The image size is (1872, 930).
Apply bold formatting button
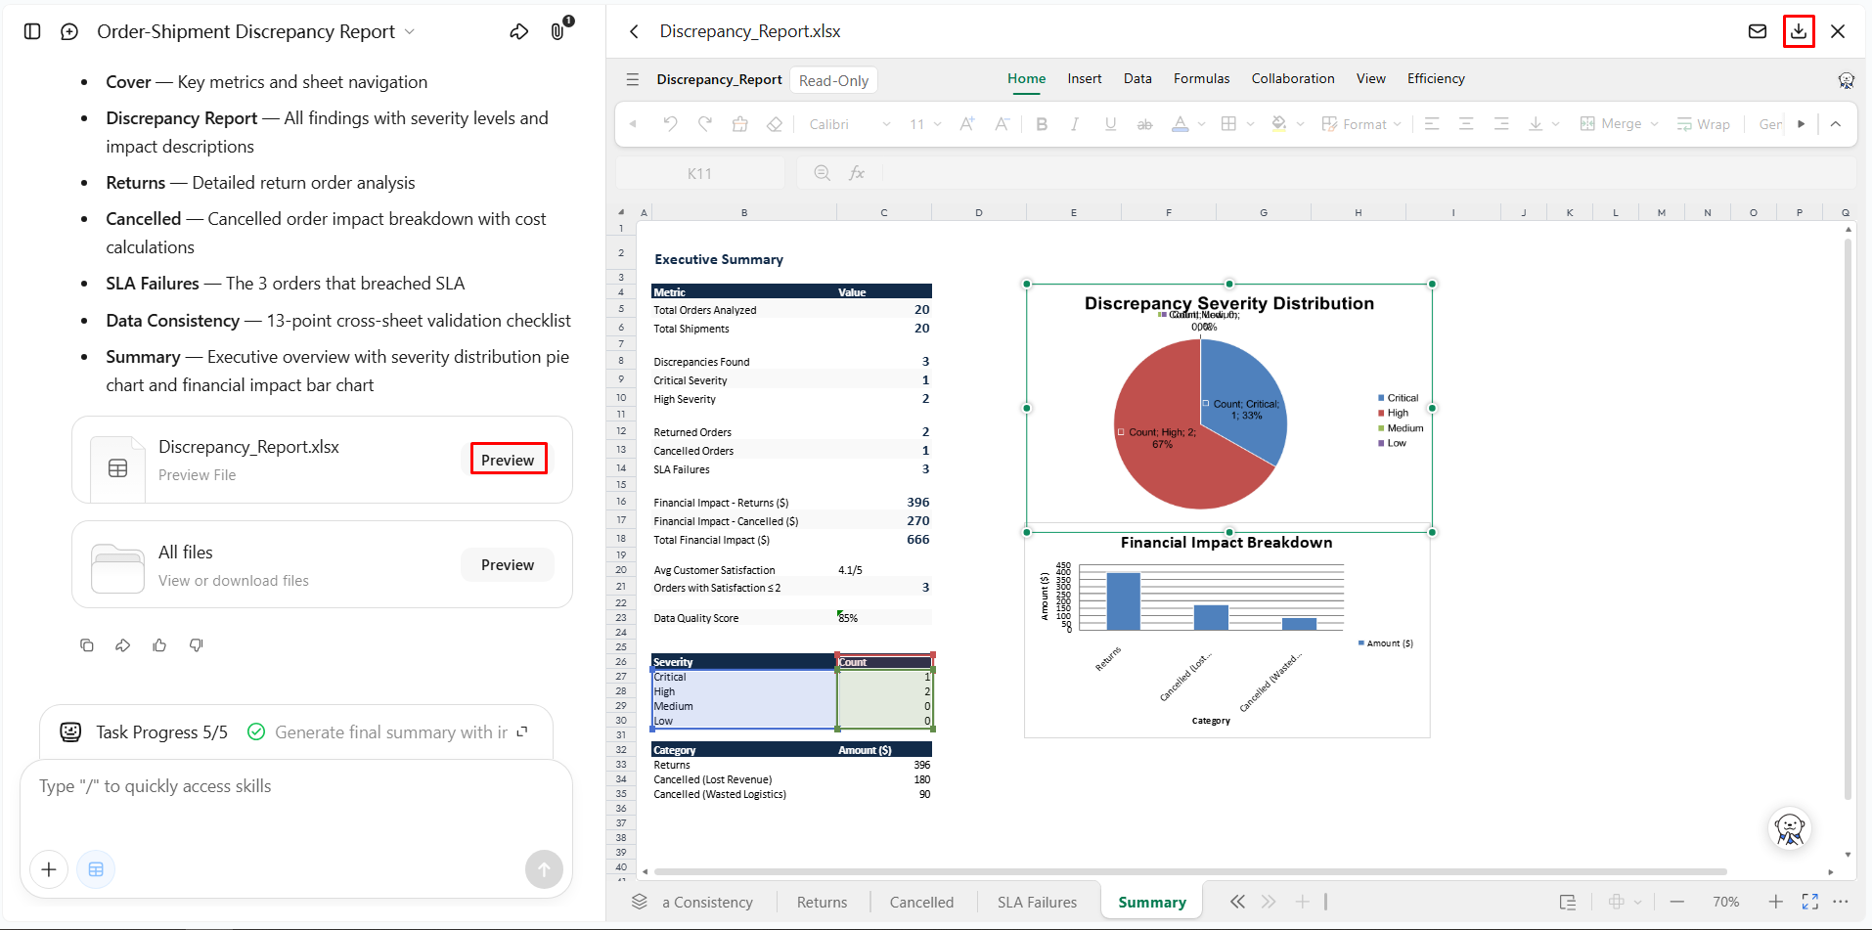tap(1042, 124)
